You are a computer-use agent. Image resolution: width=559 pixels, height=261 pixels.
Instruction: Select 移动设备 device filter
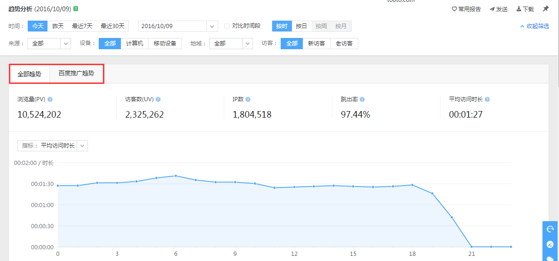click(165, 44)
